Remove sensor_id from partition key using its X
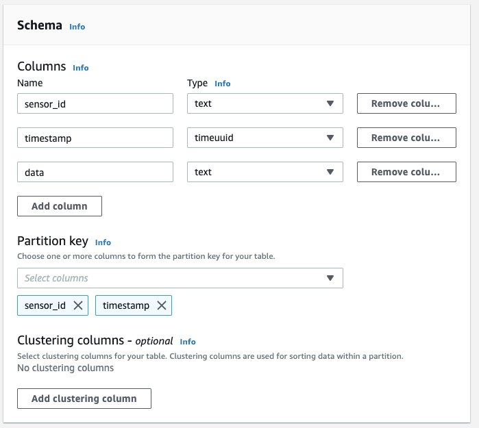479x428 pixels. 78,305
